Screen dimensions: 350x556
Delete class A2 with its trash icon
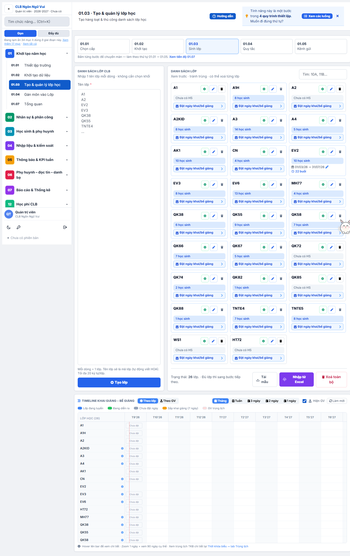340,89
